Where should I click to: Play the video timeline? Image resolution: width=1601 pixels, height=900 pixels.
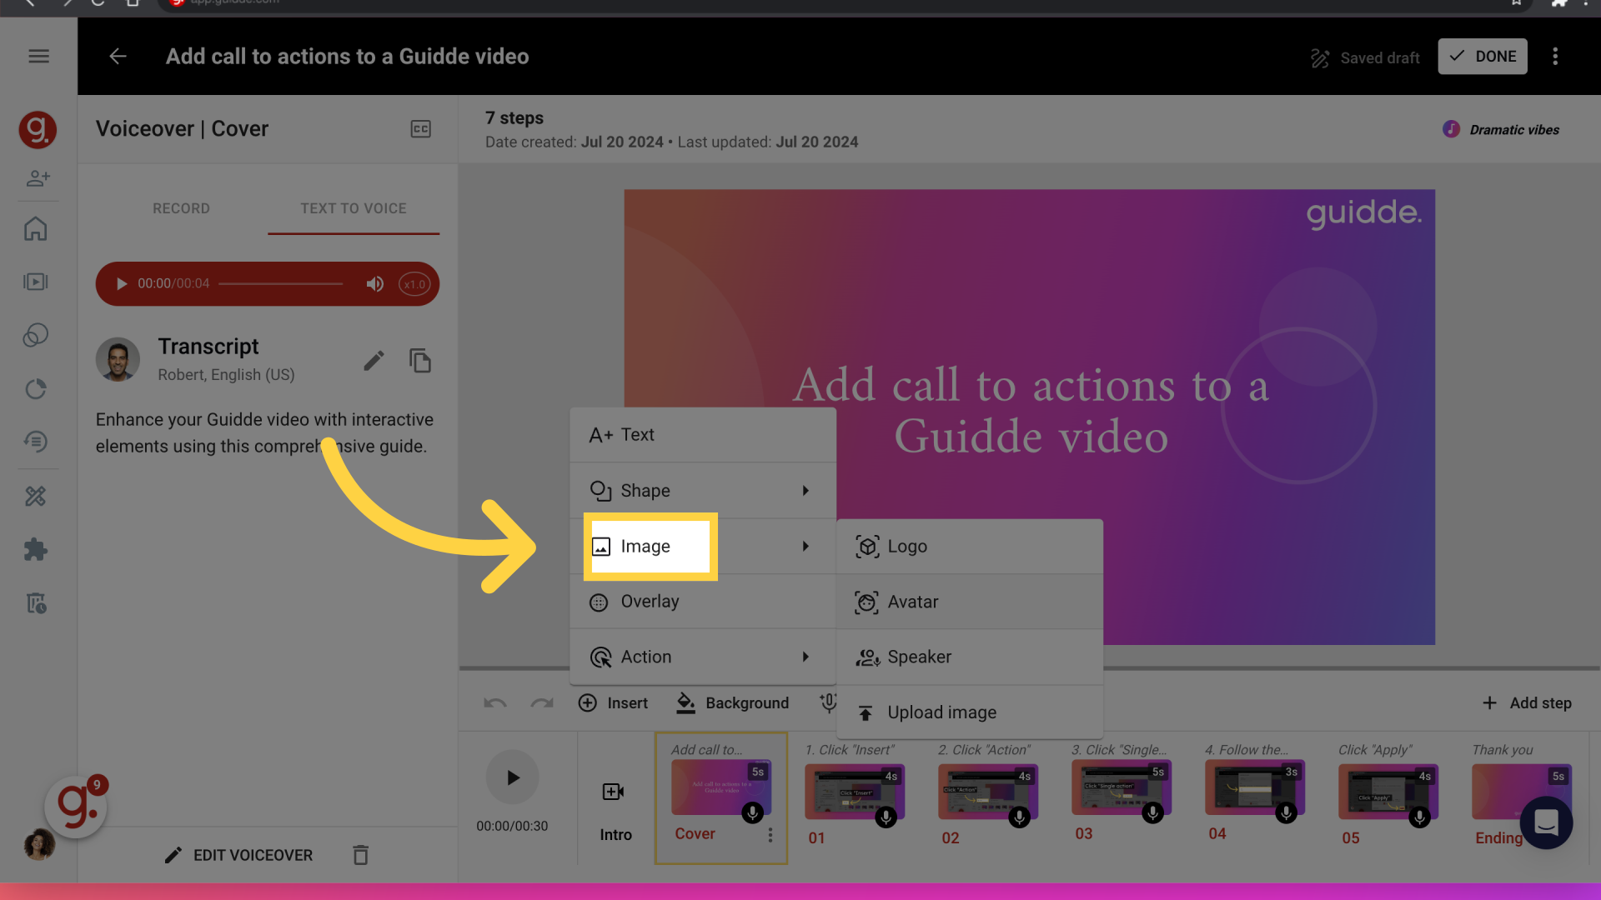pos(512,777)
